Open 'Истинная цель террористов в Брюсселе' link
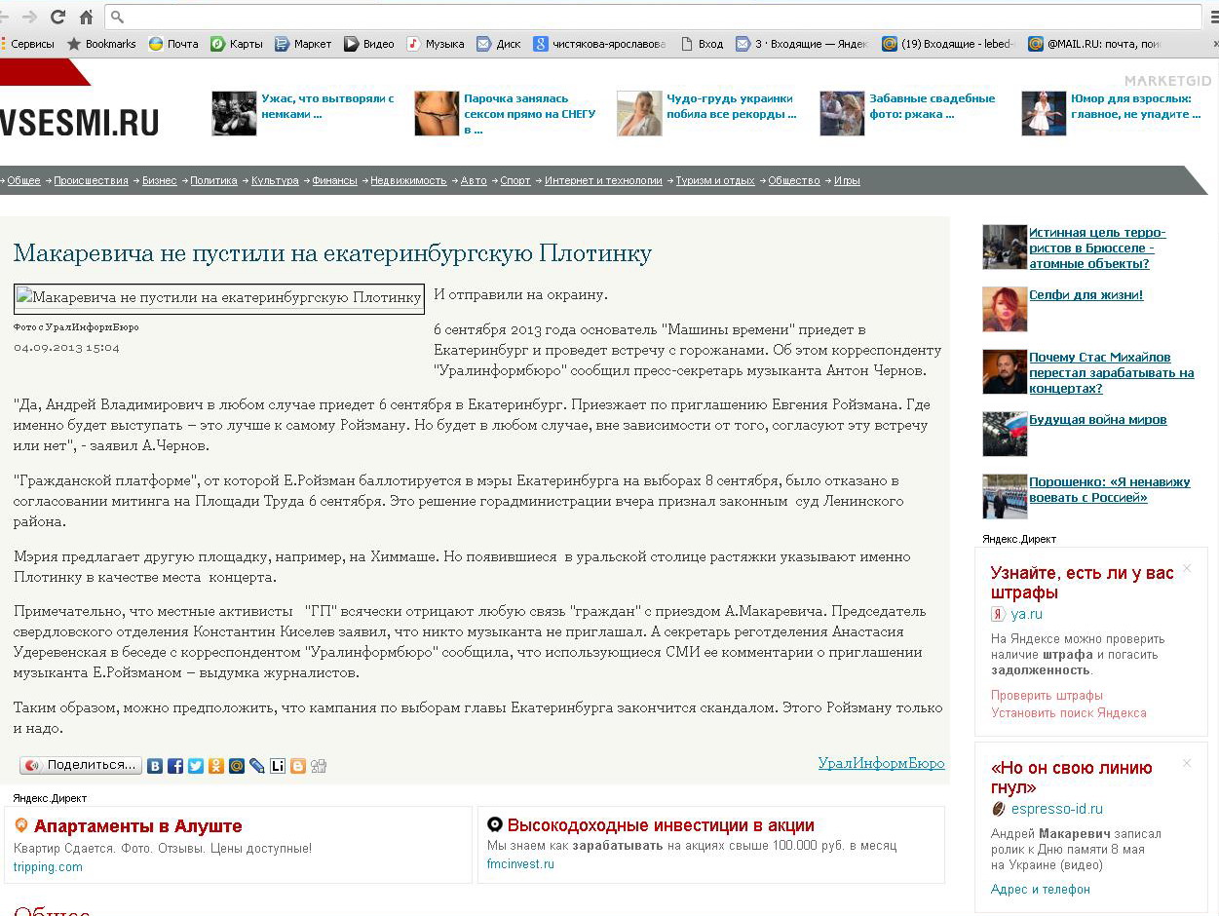 tap(1097, 248)
